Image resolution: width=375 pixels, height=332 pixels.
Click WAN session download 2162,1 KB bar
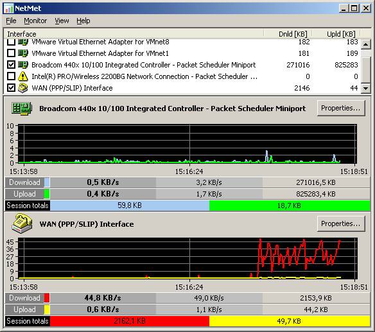[x=130, y=320]
